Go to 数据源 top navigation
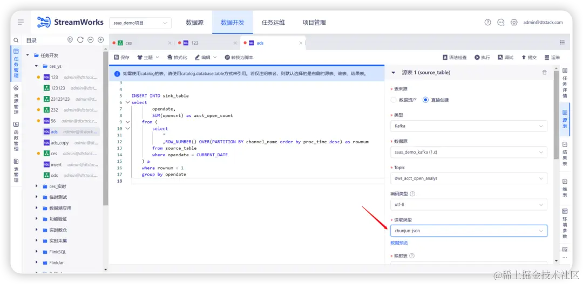 195,22
